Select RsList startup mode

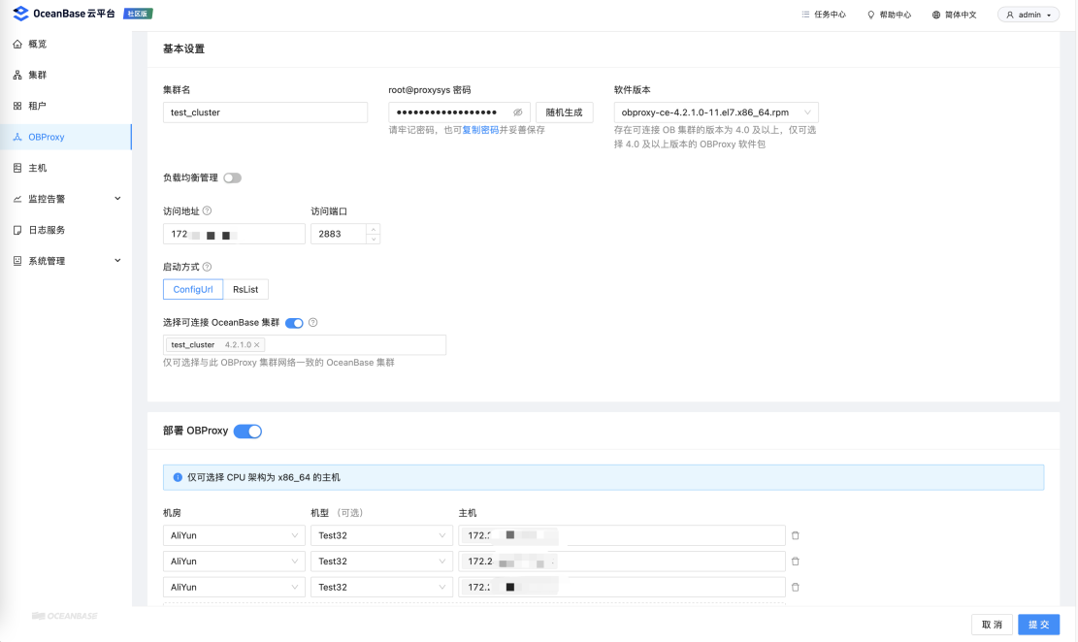click(x=245, y=289)
